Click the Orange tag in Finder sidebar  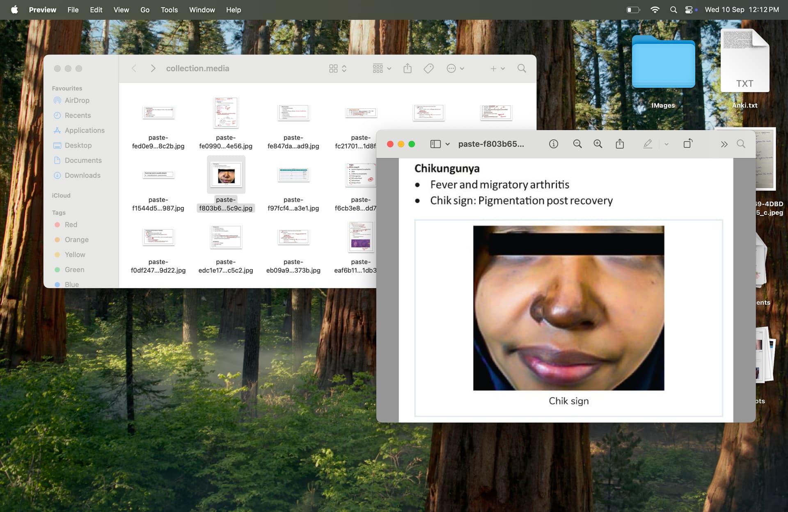76,240
